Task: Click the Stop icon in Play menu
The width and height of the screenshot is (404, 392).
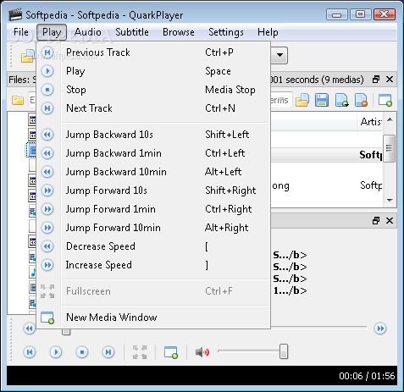Action: [47, 90]
